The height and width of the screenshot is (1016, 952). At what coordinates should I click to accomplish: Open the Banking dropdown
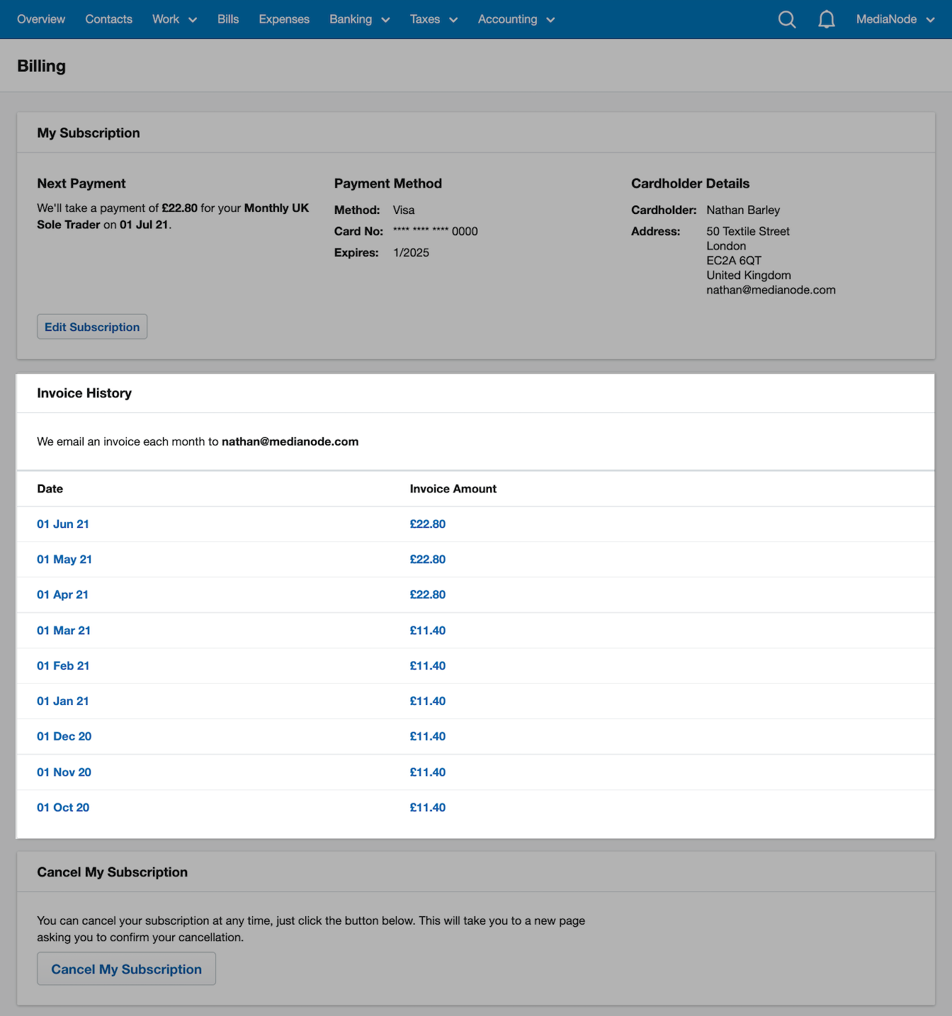tap(359, 19)
